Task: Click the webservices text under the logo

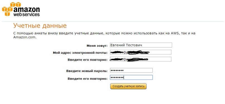Action: [x=26, y=14]
